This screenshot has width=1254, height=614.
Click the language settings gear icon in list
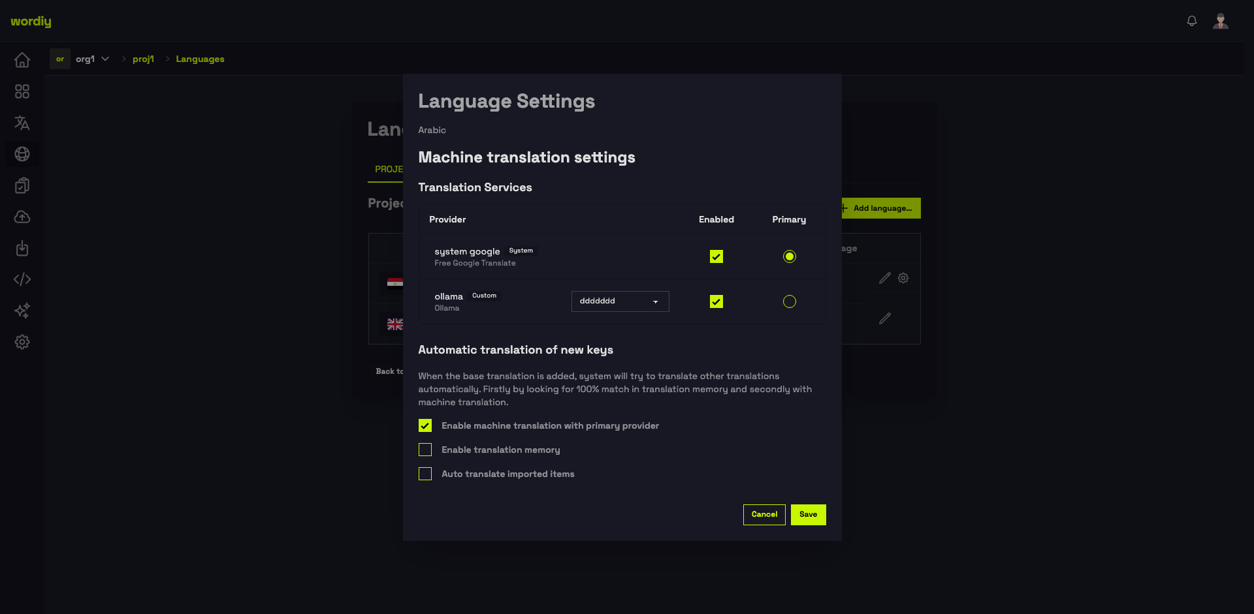coord(903,278)
